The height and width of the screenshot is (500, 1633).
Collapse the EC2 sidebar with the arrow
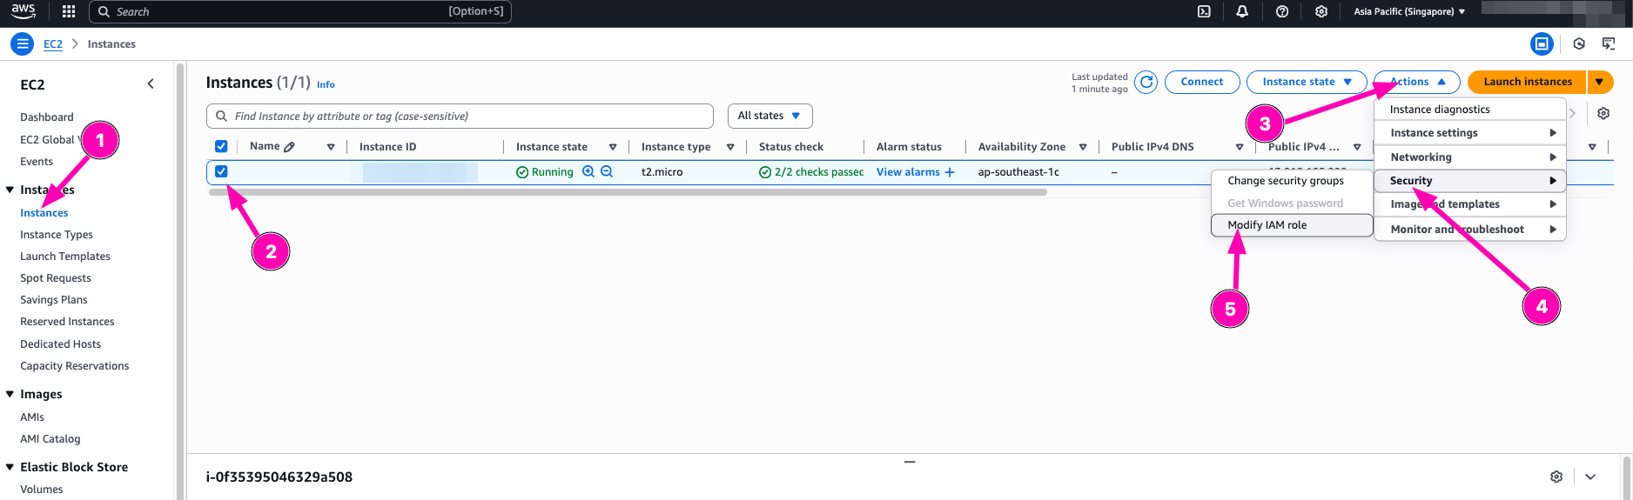pos(151,84)
